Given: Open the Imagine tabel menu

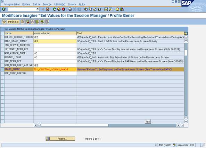Looking at the screenshot, I should (x=12, y=4).
